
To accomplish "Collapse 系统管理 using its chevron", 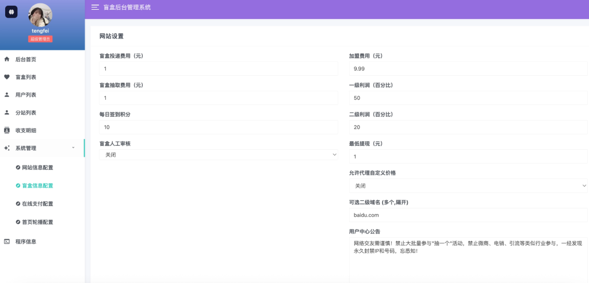I will [73, 148].
